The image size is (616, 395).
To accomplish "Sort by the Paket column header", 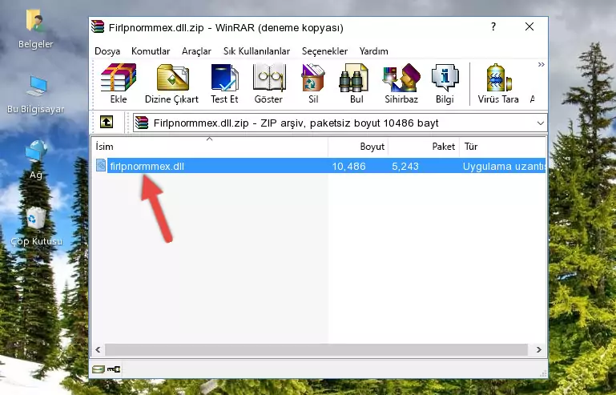I will point(424,147).
